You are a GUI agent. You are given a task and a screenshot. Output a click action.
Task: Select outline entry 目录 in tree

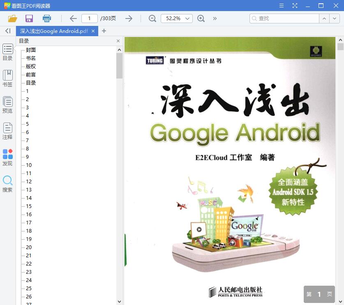(x=31, y=83)
